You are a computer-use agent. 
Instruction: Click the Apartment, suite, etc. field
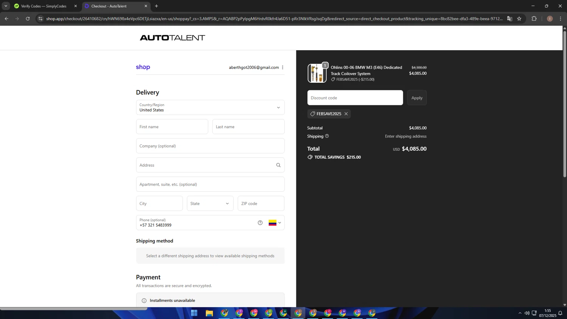tap(210, 184)
